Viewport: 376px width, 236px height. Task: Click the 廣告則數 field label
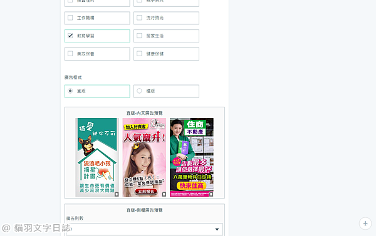tap(75, 219)
